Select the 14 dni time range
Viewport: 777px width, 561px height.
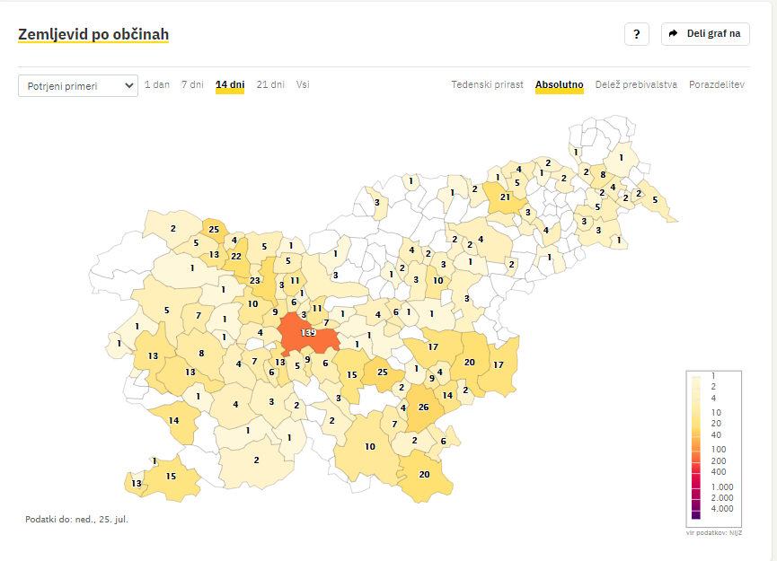pyautogui.click(x=230, y=85)
